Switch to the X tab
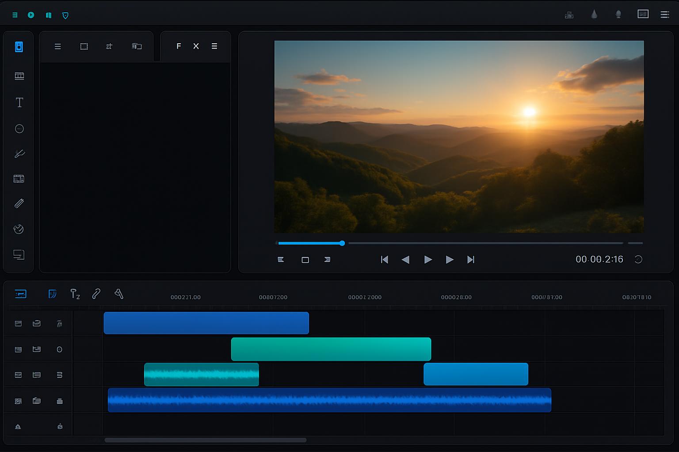This screenshot has height=452, width=679. point(196,46)
